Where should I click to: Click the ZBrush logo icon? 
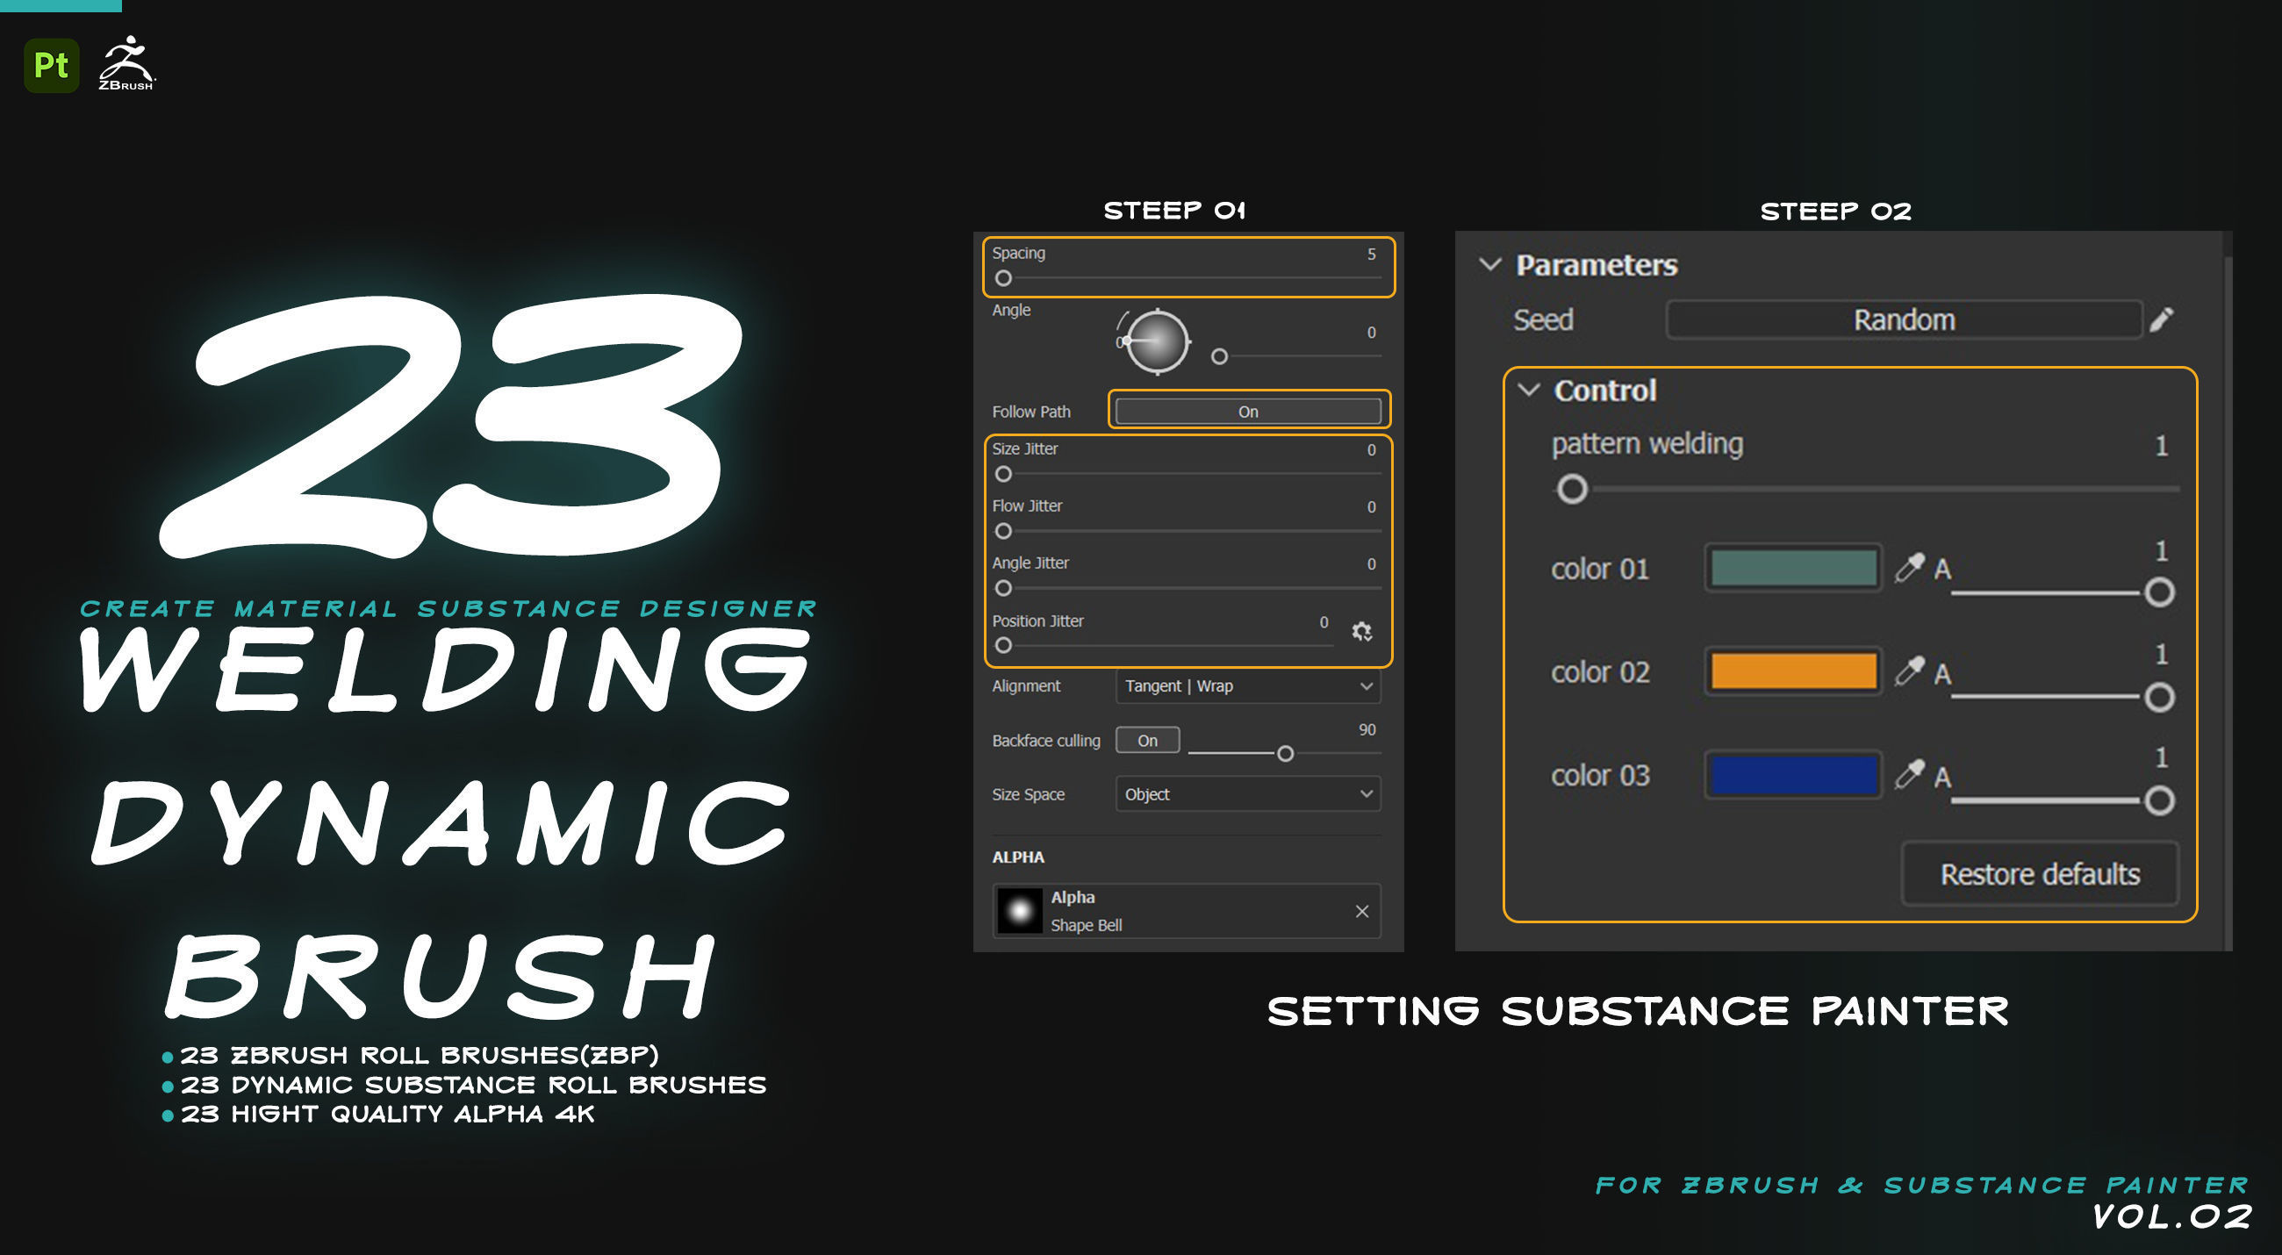click(126, 63)
